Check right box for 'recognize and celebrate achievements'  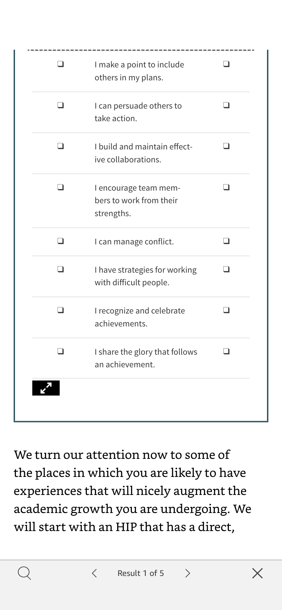[226, 310]
